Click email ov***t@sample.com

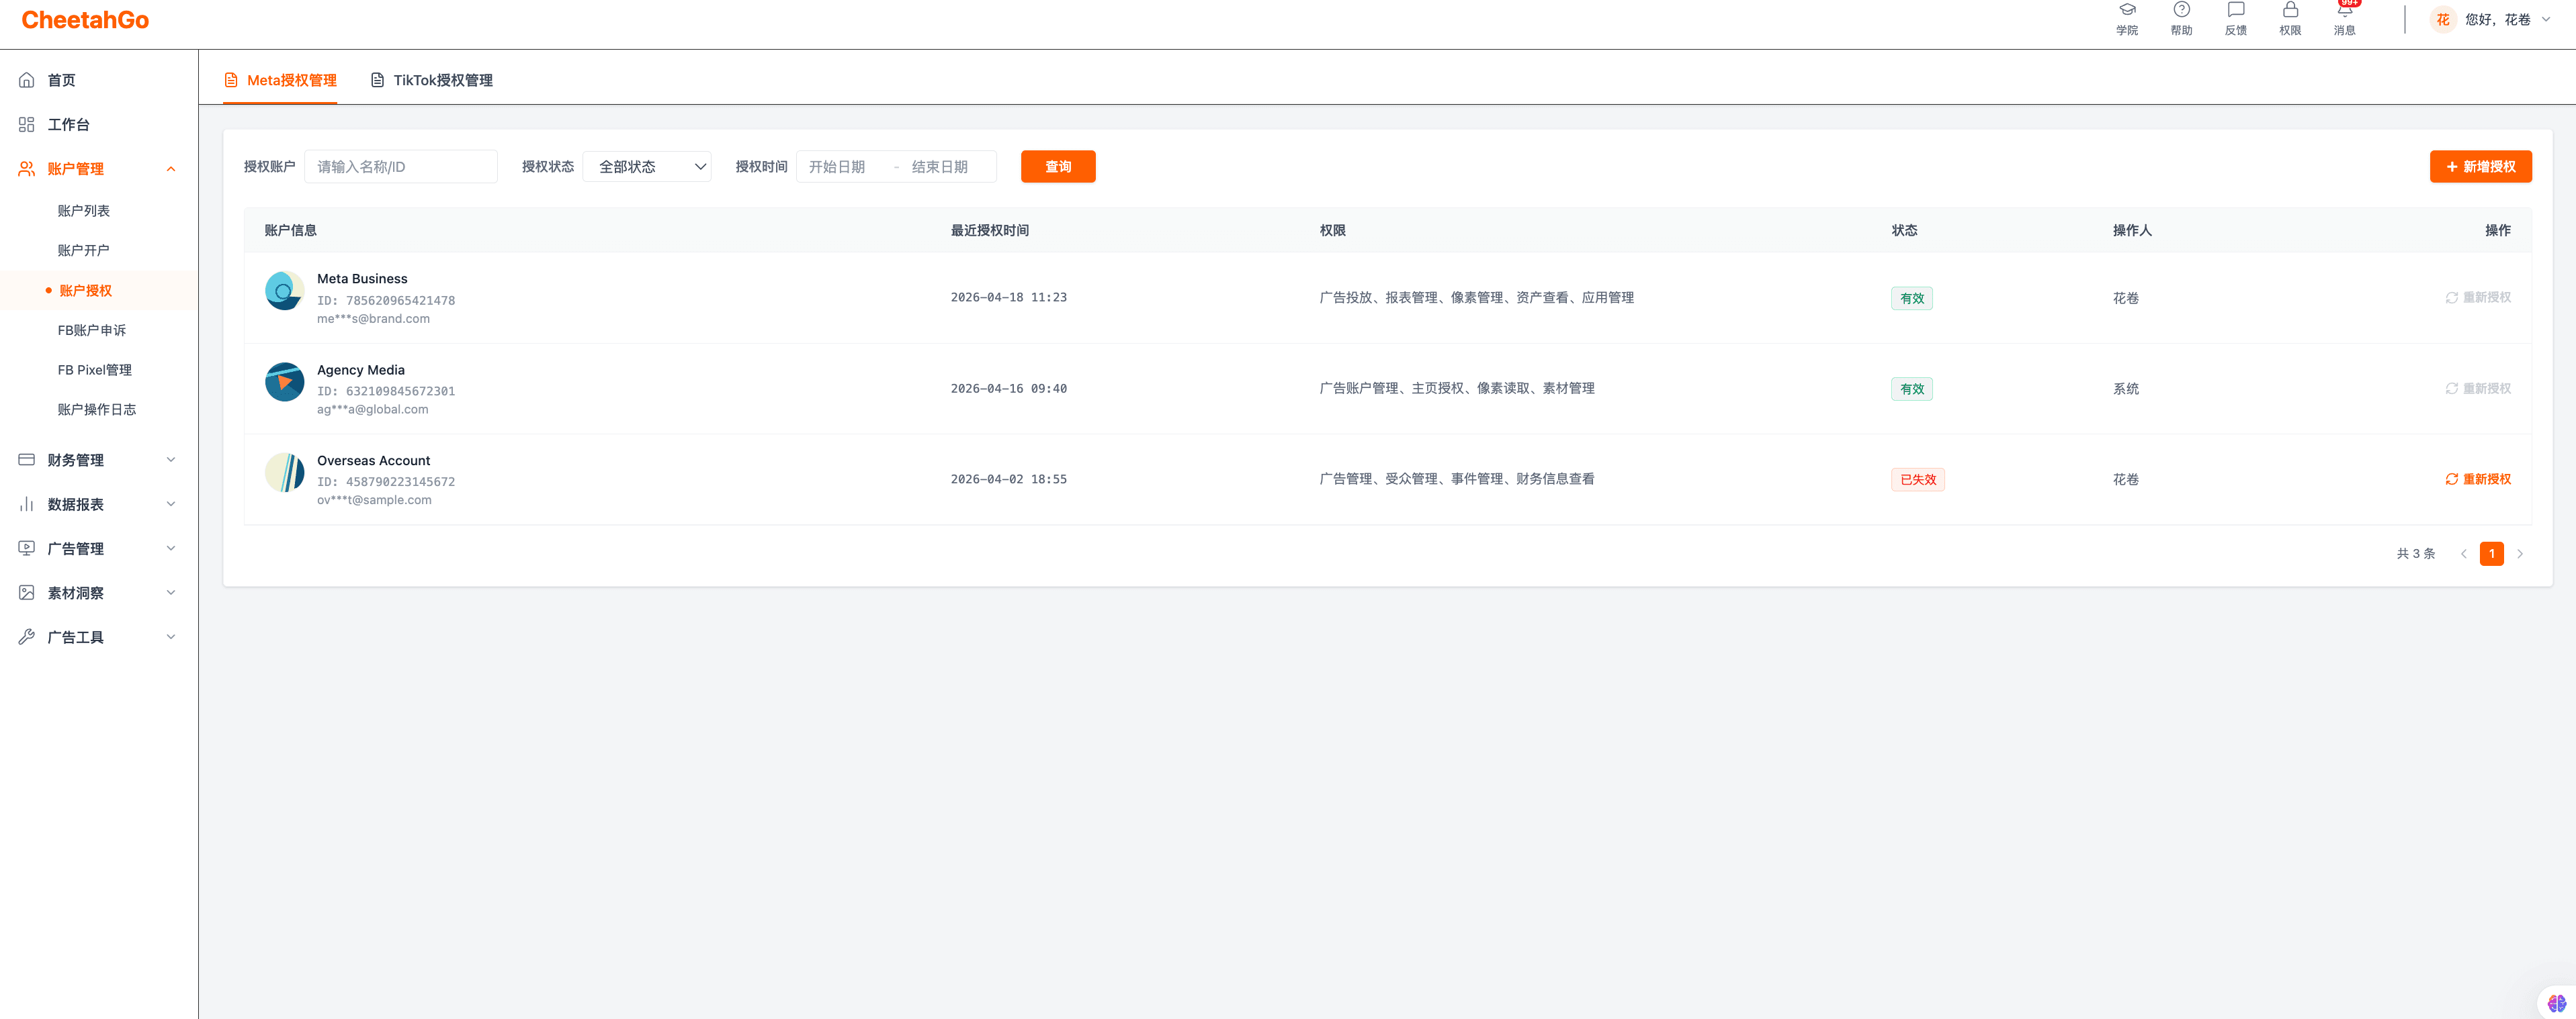pos(374,501)
